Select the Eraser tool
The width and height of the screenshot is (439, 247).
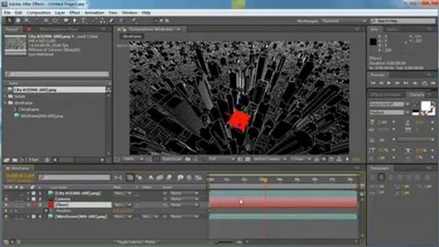pyautogui.click(x=111, y=21)
